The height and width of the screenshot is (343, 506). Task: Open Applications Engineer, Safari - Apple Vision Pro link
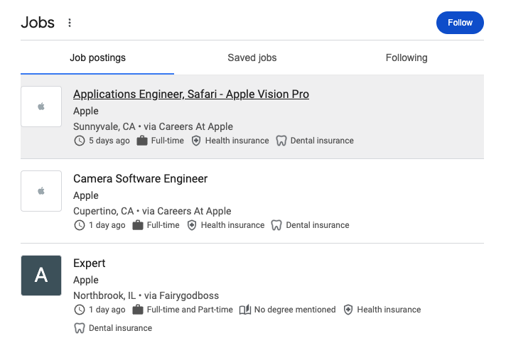[191, 94]
